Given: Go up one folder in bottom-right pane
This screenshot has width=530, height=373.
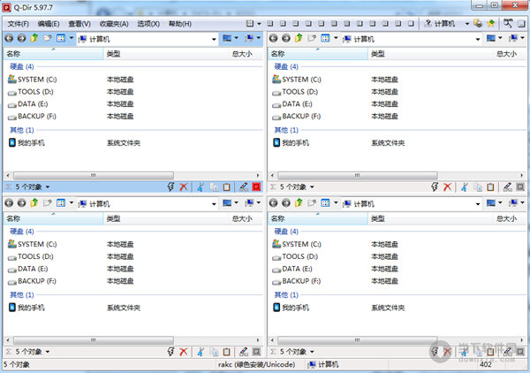Looking at the screenshot, I should coord(299,203).
